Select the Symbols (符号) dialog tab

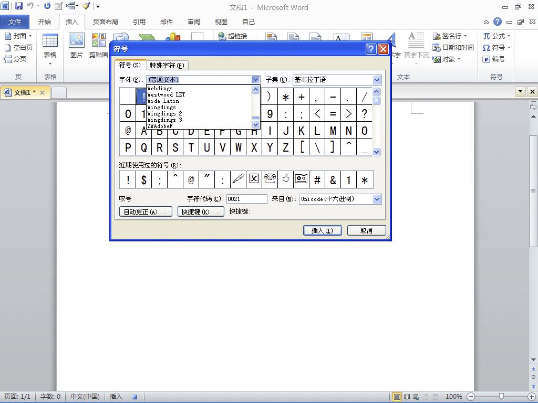point(130,65)
